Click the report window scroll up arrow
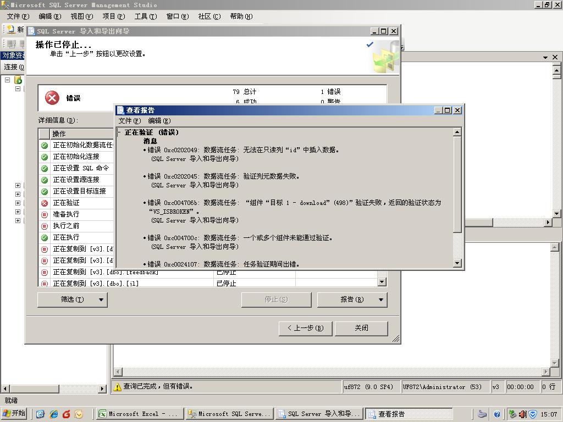563x422 pixels. (457, 132)
